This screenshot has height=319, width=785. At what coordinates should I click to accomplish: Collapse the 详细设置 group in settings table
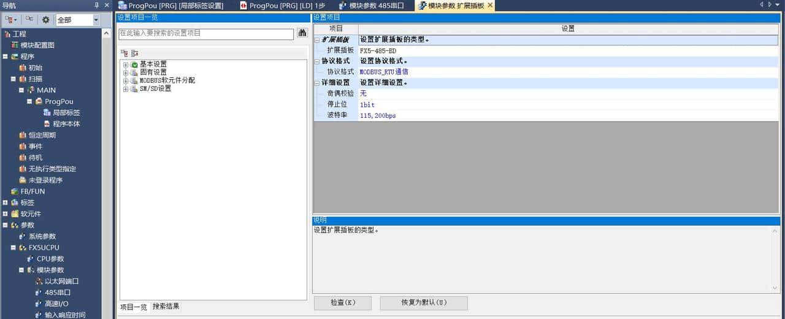(317, 83)
